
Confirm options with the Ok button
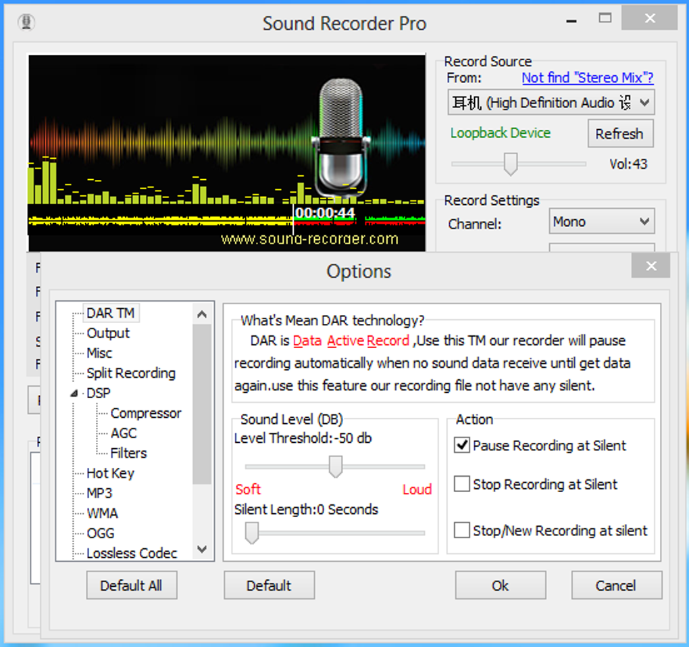tap(500, 585)
